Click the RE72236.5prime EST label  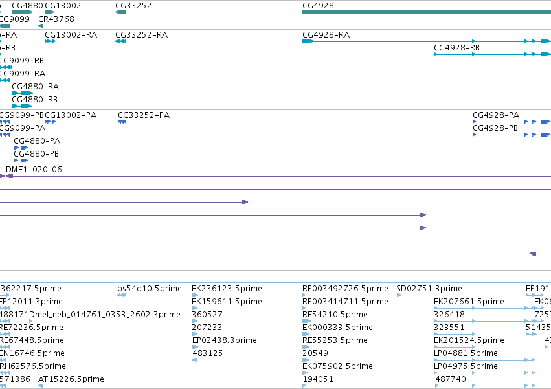(31, 328)
